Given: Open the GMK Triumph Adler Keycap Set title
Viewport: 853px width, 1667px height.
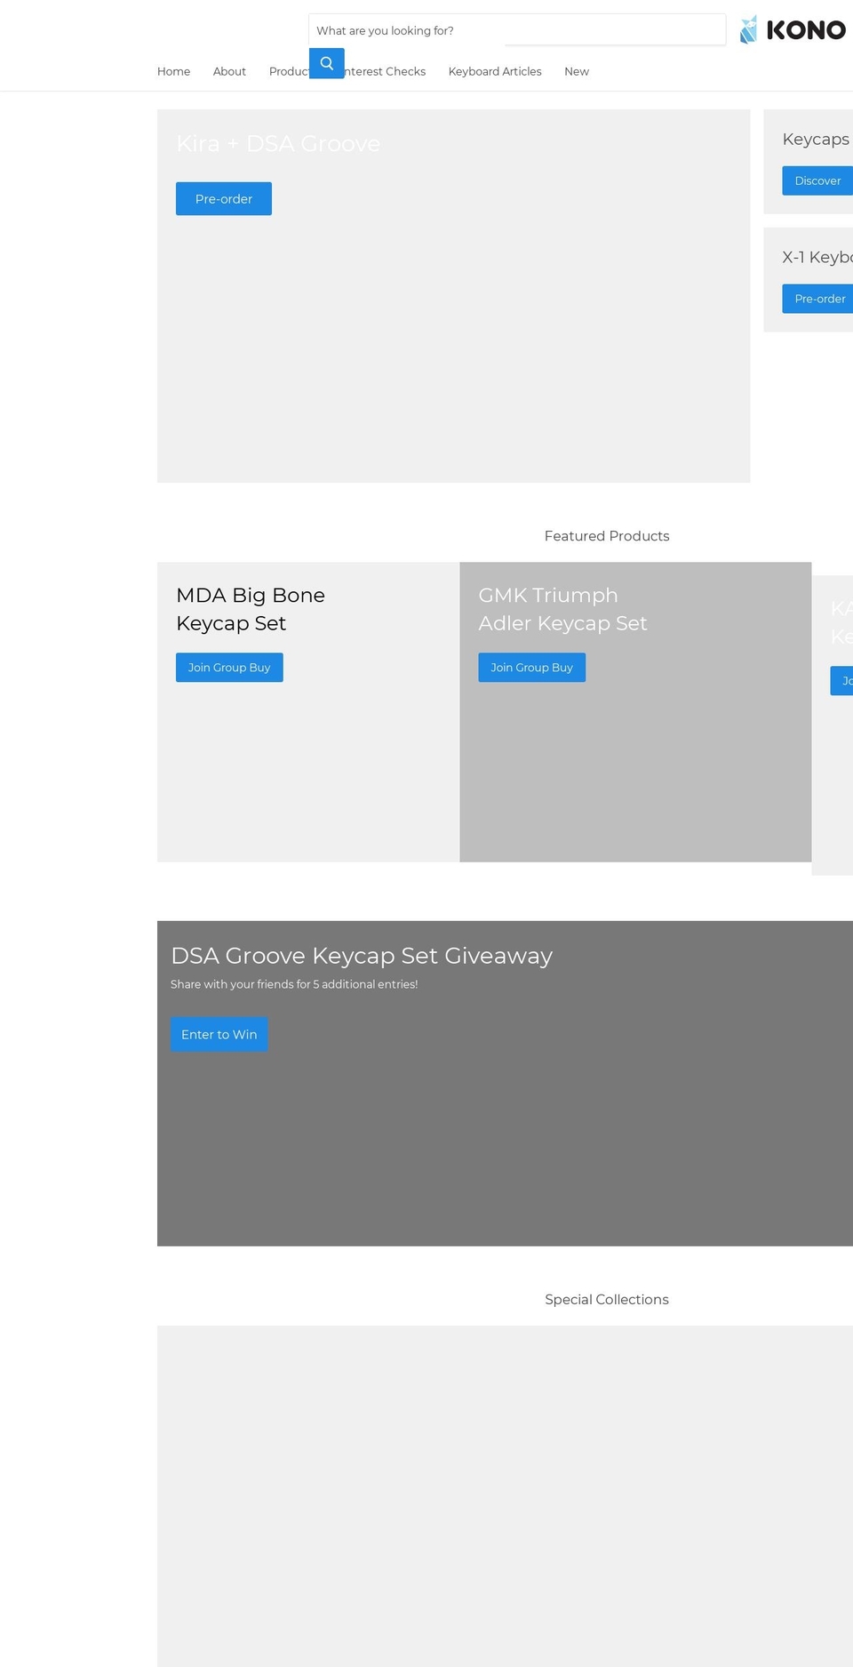Looking at the screenshot, I should [x=562, y=609].
